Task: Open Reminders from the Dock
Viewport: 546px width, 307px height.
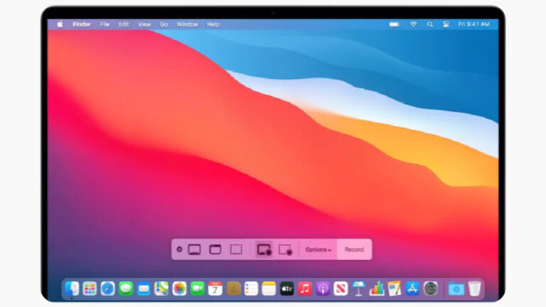Action: 251,289
